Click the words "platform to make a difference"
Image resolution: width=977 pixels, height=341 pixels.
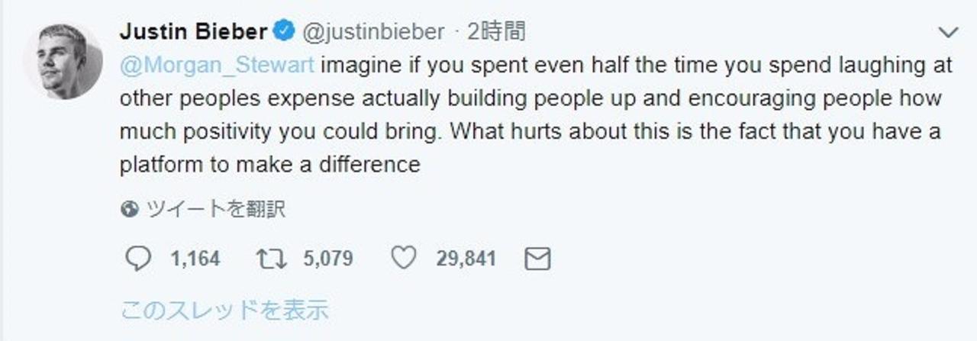coord(270,166)
